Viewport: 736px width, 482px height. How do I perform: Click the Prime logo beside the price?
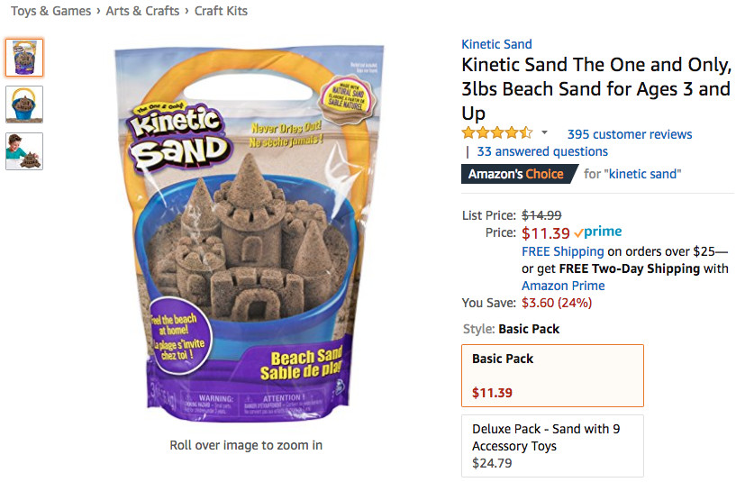[597, 232]
